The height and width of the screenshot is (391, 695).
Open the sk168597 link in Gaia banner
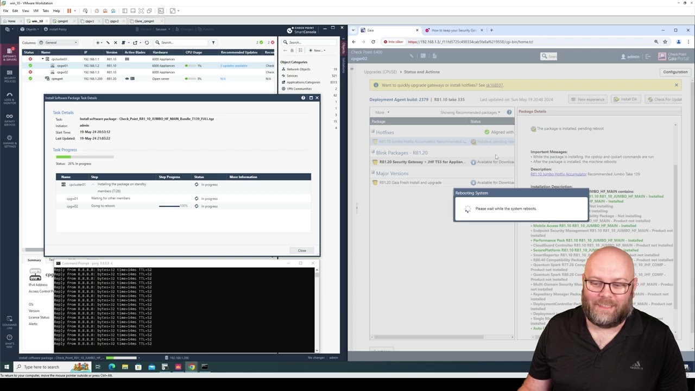pos(494,85)
